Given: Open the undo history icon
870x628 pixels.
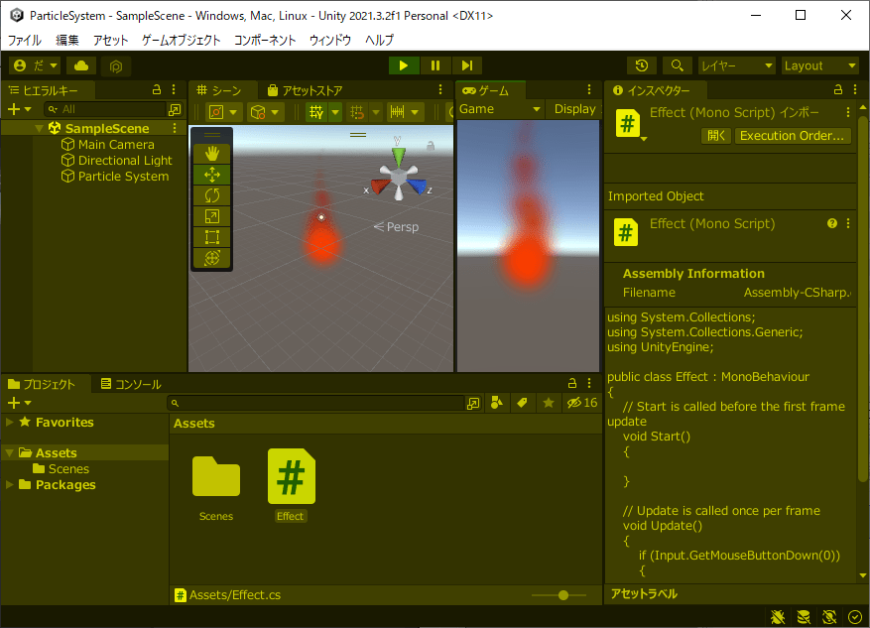Looking at the screenshot, I should click(642, 65).
